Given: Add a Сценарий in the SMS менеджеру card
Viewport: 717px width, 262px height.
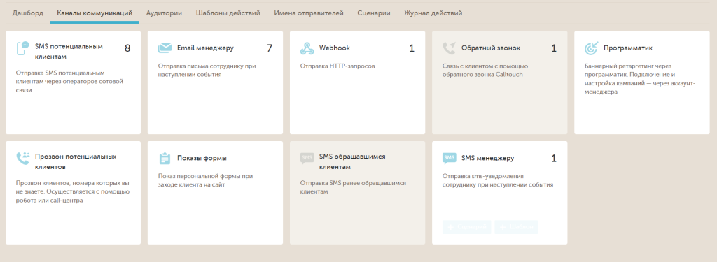Looking at the screenshot, I should point(467,227).
